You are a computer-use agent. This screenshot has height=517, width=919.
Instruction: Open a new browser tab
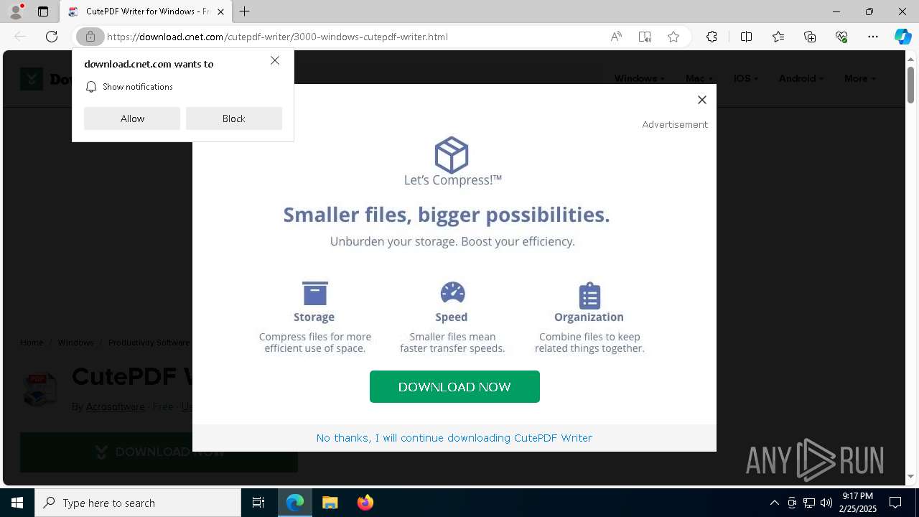point(245,11)
